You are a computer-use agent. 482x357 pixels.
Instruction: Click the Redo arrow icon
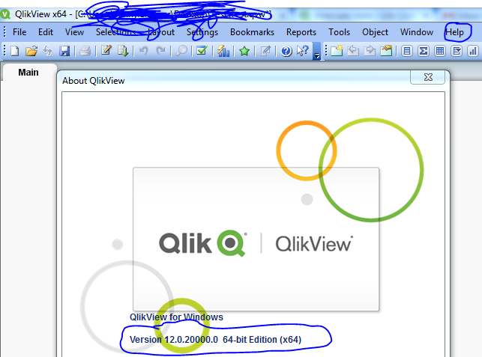pos(160,51)
